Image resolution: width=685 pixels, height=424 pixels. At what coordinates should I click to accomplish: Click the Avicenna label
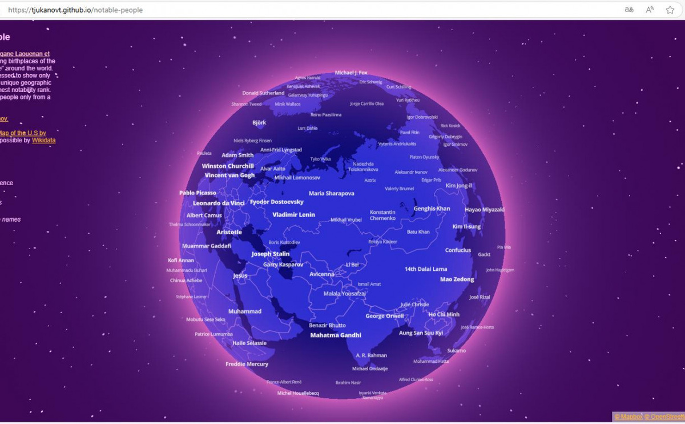tap(322, 274)
